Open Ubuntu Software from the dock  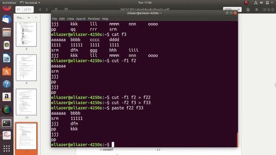click(x=7, y=71)
